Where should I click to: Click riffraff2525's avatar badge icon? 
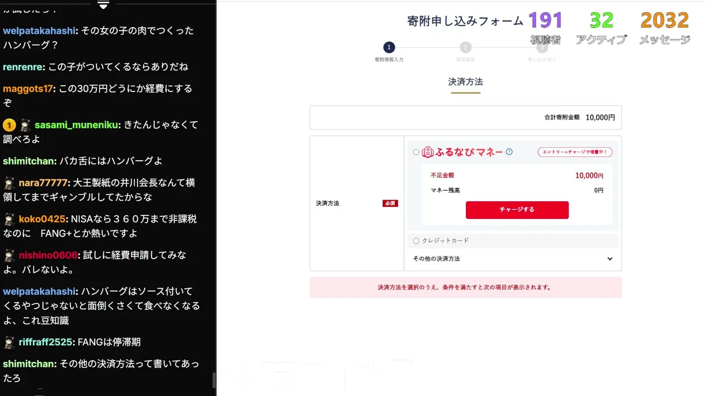pos(9,342)
